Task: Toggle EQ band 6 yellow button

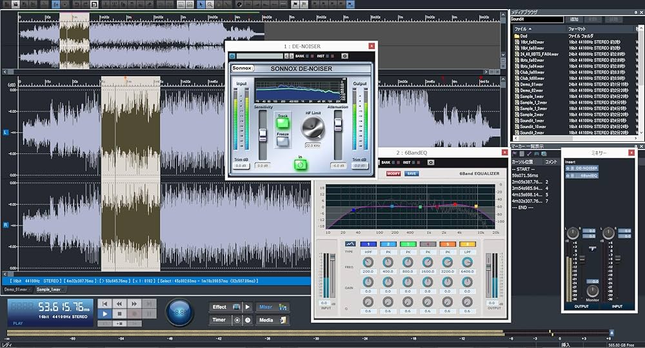Action: point(467,244)
